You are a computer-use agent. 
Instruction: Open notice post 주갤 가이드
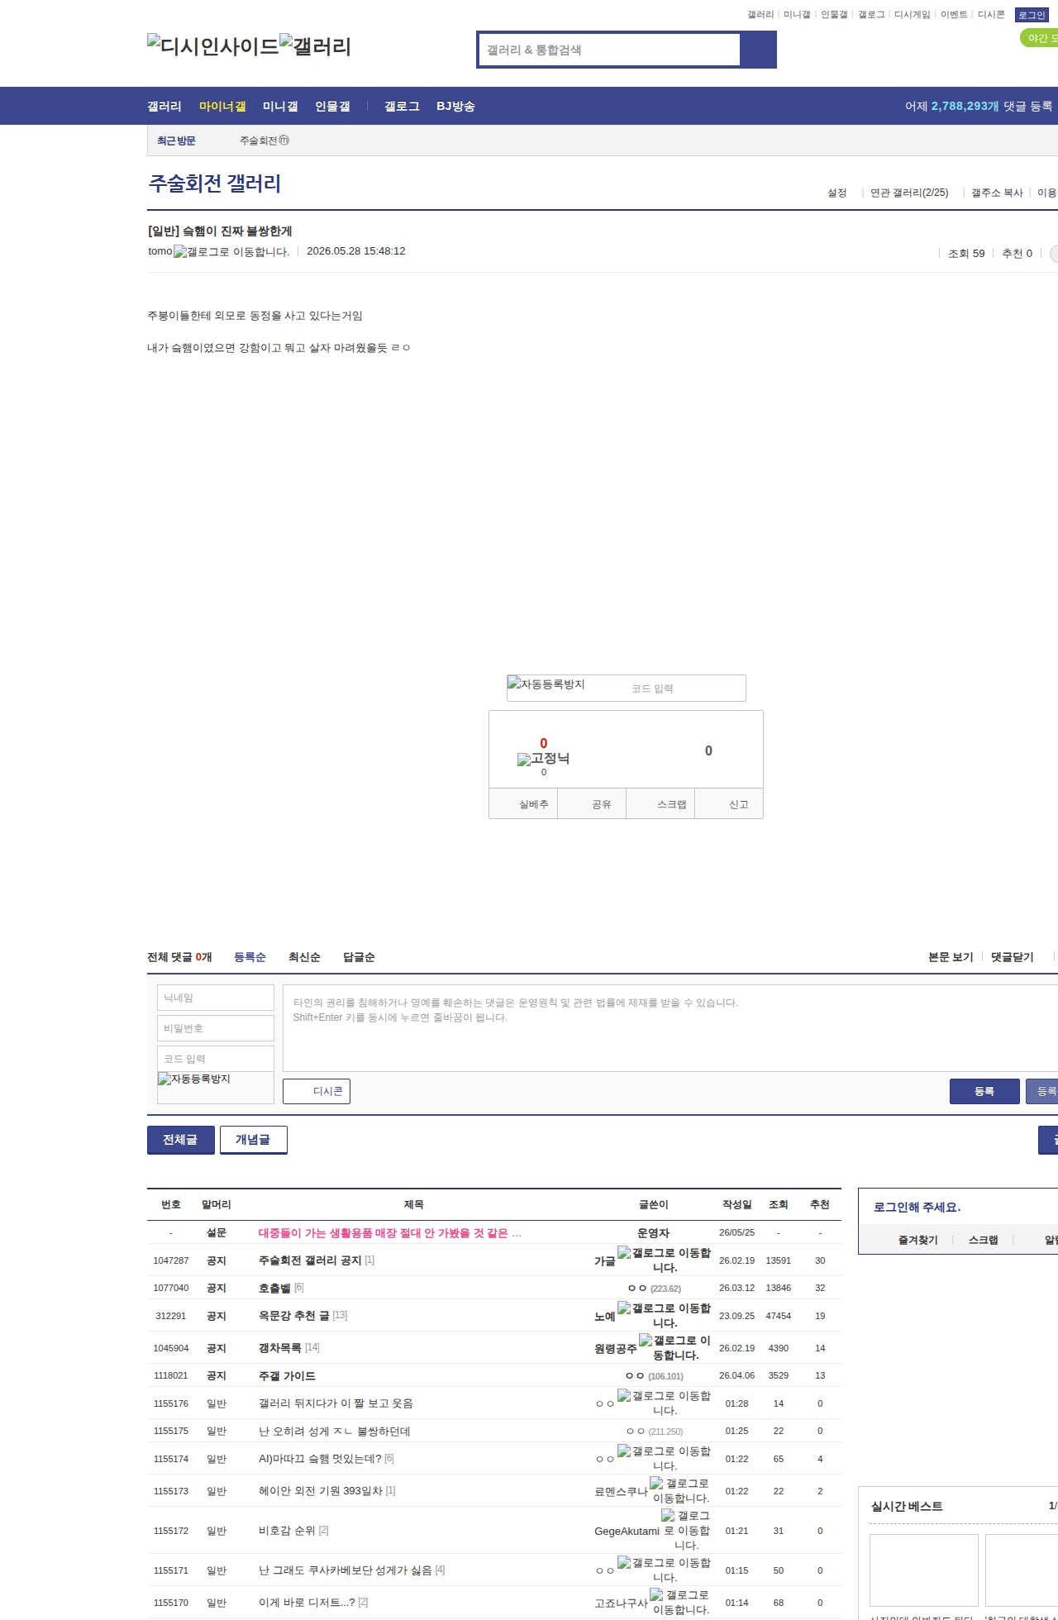click(x=287, y=1375)
